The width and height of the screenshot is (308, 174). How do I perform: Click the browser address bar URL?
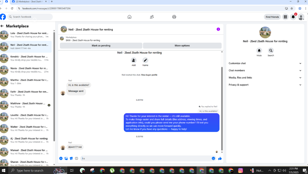point(46,9)
